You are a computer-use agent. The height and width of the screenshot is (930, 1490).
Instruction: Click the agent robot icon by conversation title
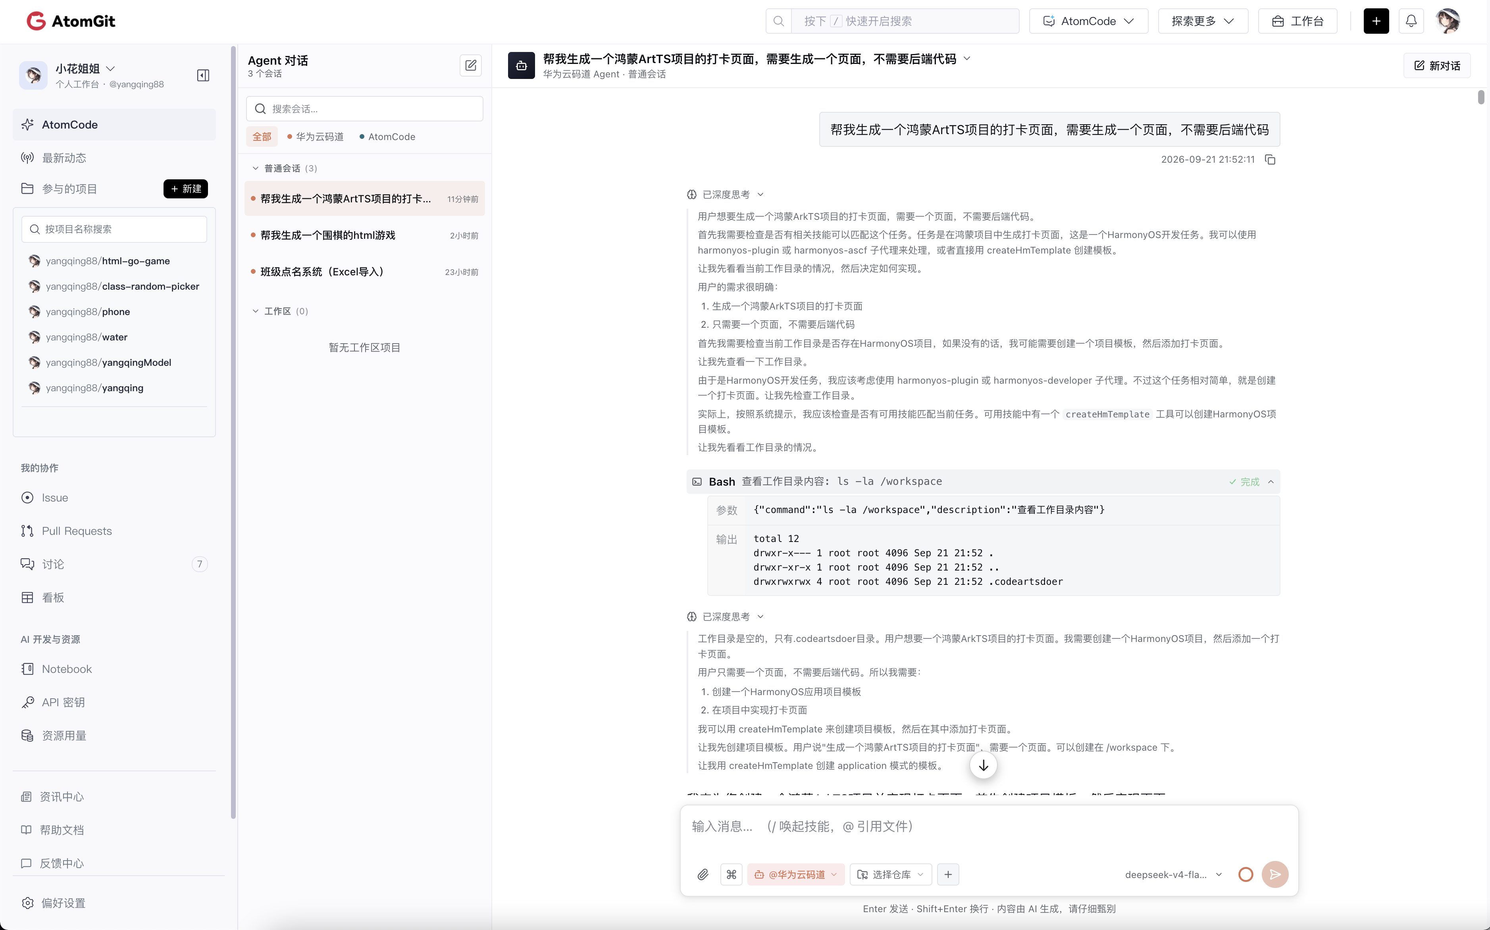pyautogui.click(x=521, y=66)
